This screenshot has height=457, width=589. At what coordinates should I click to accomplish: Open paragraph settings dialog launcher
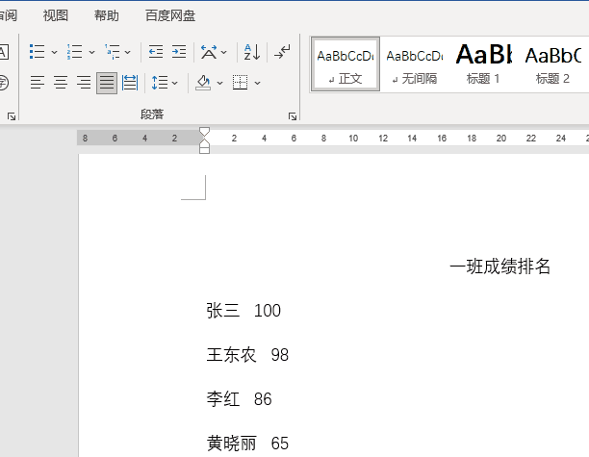coord(293,116)
